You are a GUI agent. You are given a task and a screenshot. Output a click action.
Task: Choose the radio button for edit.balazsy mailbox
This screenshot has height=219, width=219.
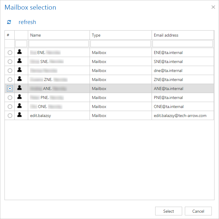point(10,115)
